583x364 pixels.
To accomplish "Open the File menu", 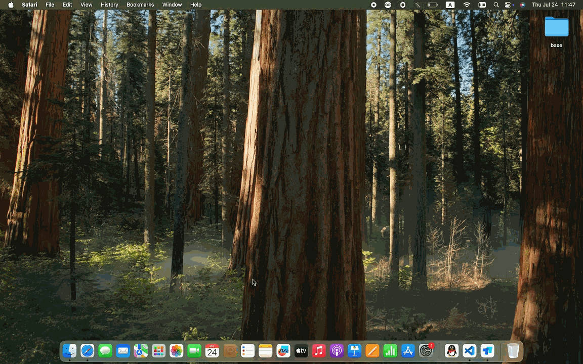I will click(x=50, y=5).
